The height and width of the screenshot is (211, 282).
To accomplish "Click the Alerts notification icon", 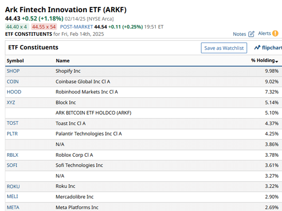I will tap(275, 33).
